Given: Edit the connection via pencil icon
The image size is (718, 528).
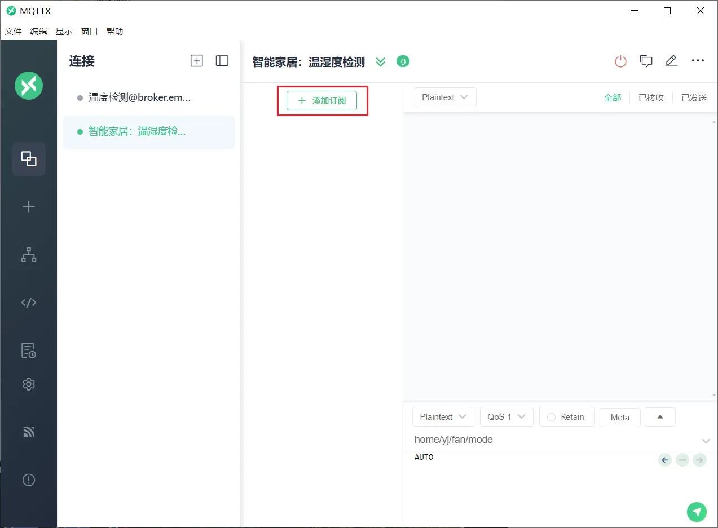Looking at the screenshot, I should coord(671,61).
